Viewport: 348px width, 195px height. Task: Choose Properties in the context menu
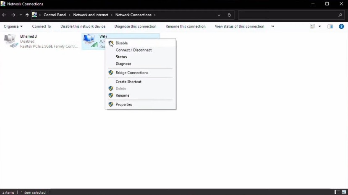click(x=124, y=104)
